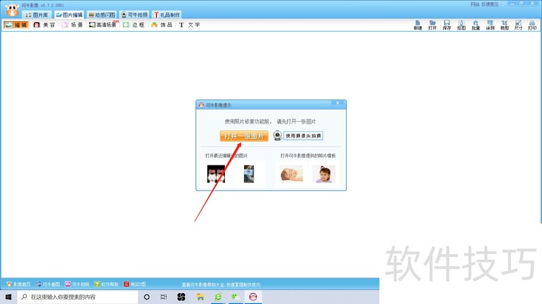The image size is (542, 304).
Task: Open the green browser on the taskbar
Action: 218,297
